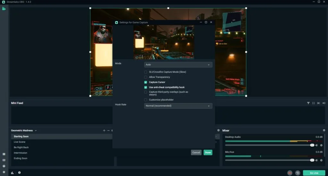
Task: Open the Mode dropdown set to Auto
Action: [x=178, y=65]
